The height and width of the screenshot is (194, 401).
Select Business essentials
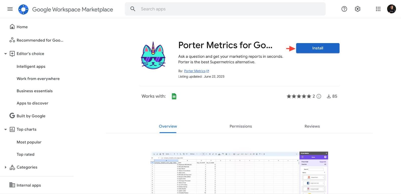(x=35, y=91)
